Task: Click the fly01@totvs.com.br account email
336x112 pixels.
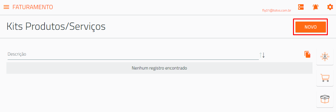Action: (277, 10)
